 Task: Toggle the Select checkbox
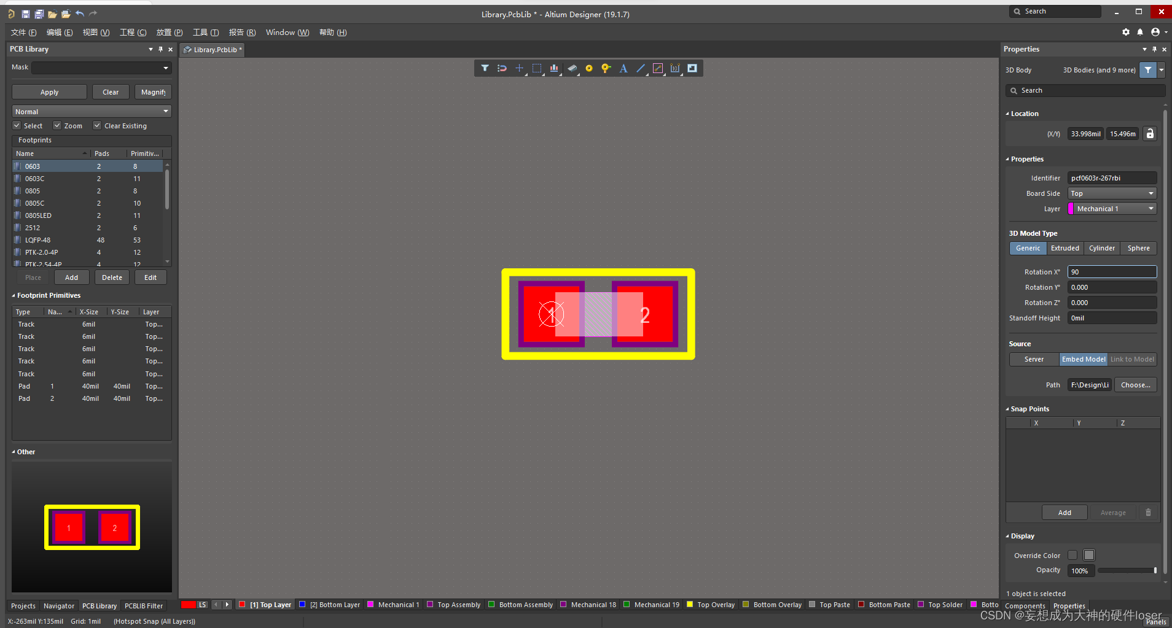17,125
